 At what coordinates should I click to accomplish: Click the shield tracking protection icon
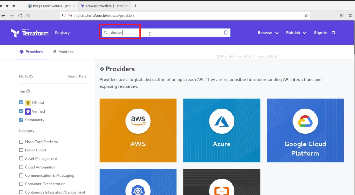point(64,15)
